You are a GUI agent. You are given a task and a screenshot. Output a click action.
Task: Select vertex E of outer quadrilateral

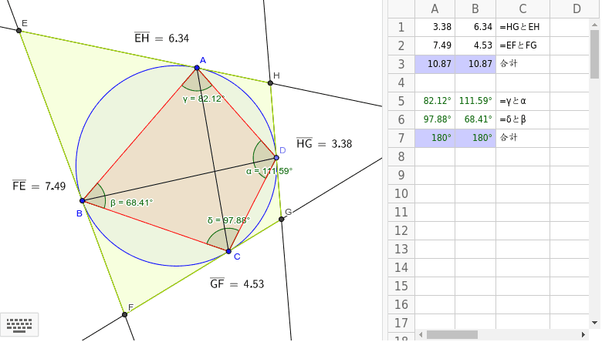(x=19, y=30)
